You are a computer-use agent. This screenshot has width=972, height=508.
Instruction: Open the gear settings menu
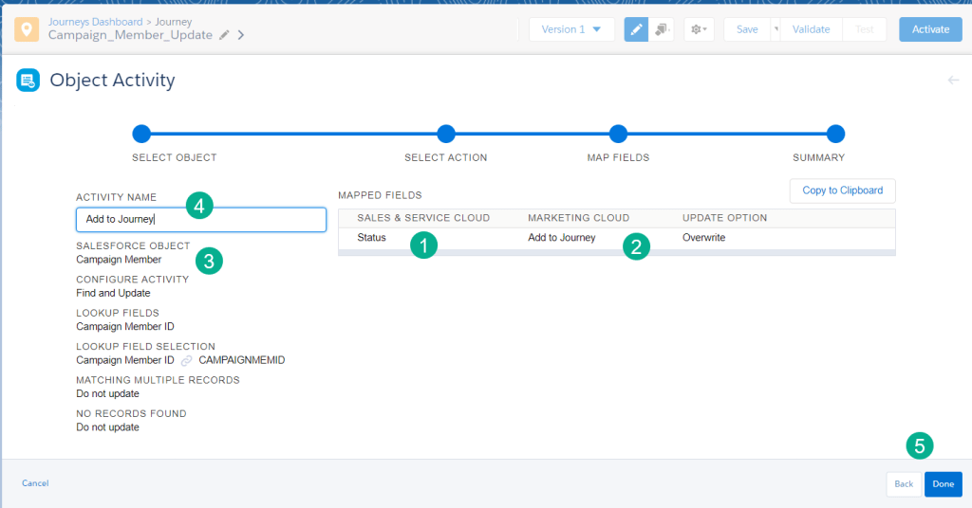click(x=699, y=29)
